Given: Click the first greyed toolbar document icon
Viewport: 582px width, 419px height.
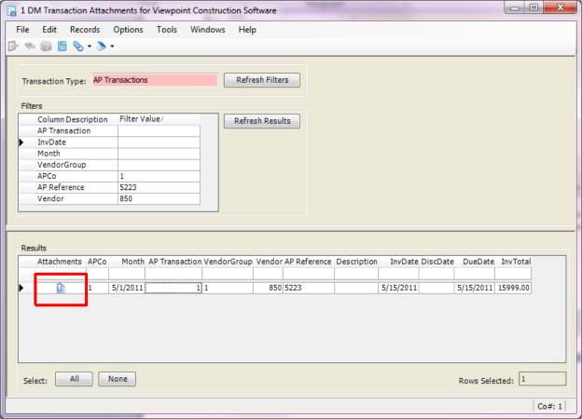Looking at the screenshot, I should click(13, 47).
